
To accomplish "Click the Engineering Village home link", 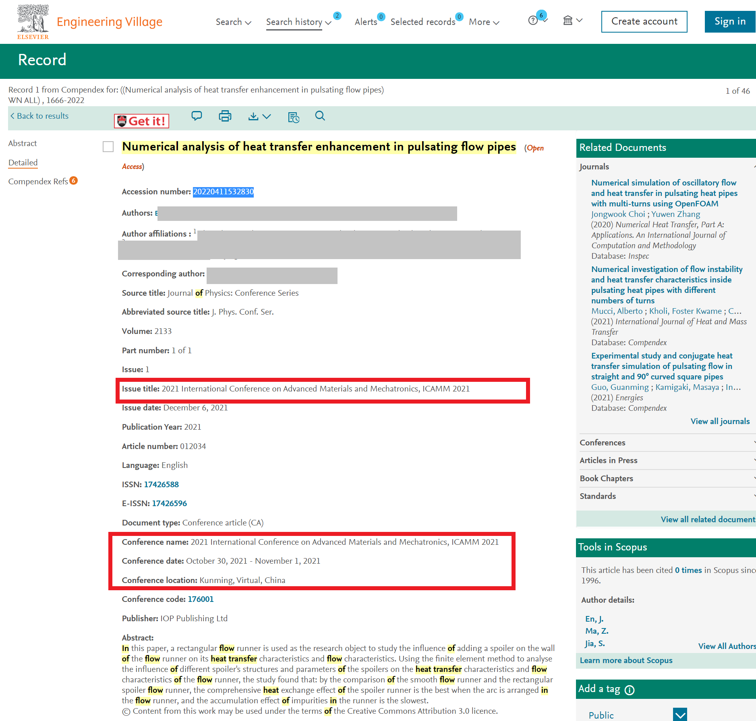I will pyautogui.click(x=110, y=22).
